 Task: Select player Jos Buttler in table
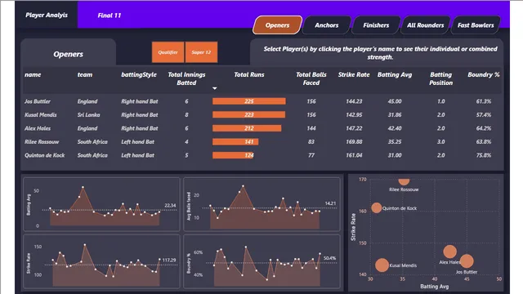[x=38, y=101]
